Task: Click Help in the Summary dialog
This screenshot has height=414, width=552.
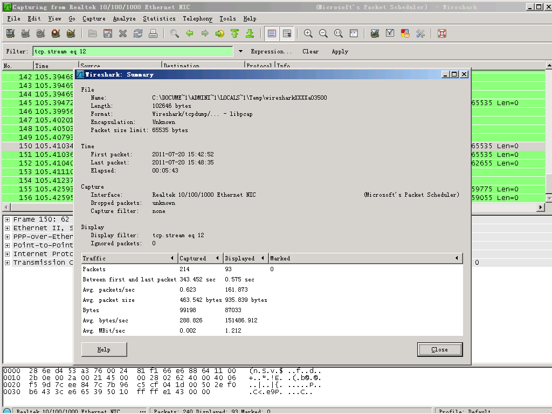Action: point(104,349)
